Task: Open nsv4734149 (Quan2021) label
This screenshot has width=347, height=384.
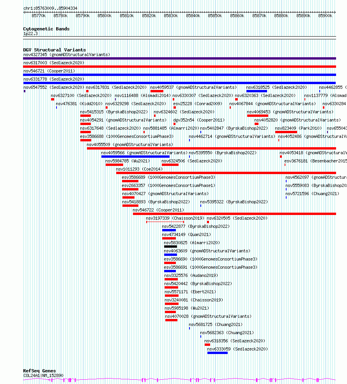Action: [186, 234]
